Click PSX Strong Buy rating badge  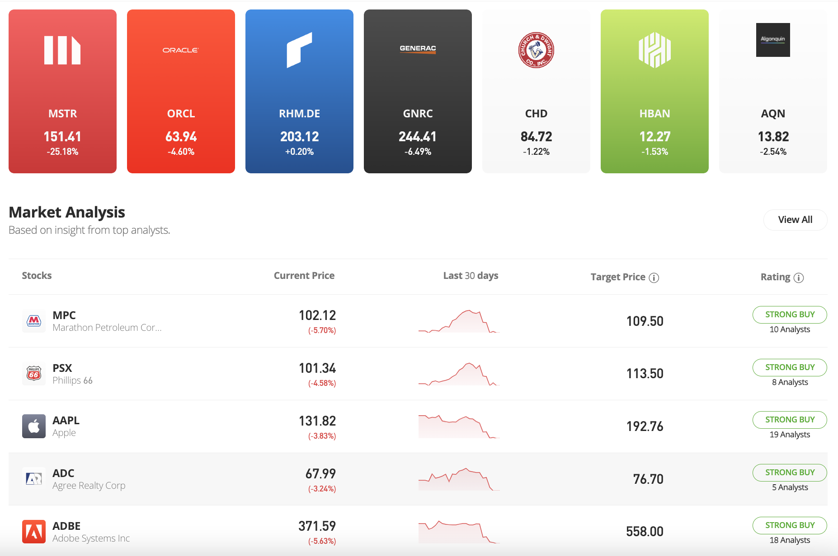(x=790, y=367)
